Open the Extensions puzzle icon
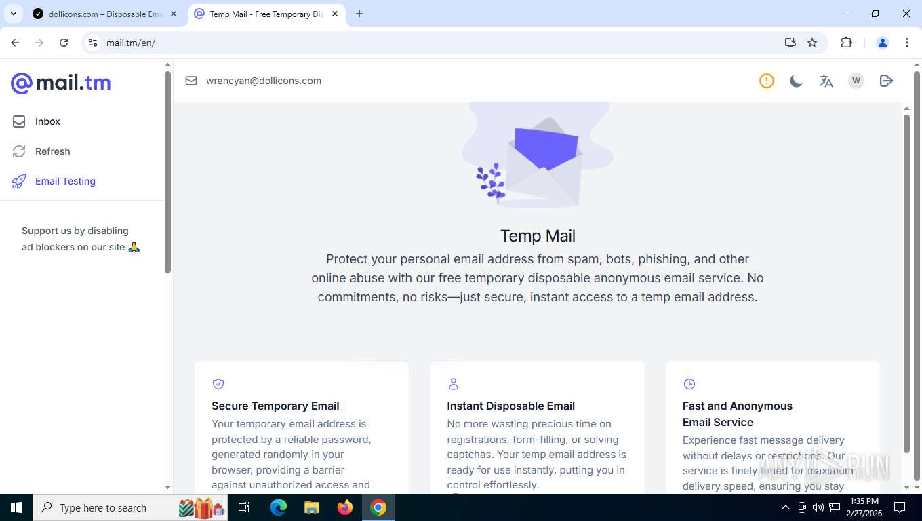 click(x=846, y=43)
